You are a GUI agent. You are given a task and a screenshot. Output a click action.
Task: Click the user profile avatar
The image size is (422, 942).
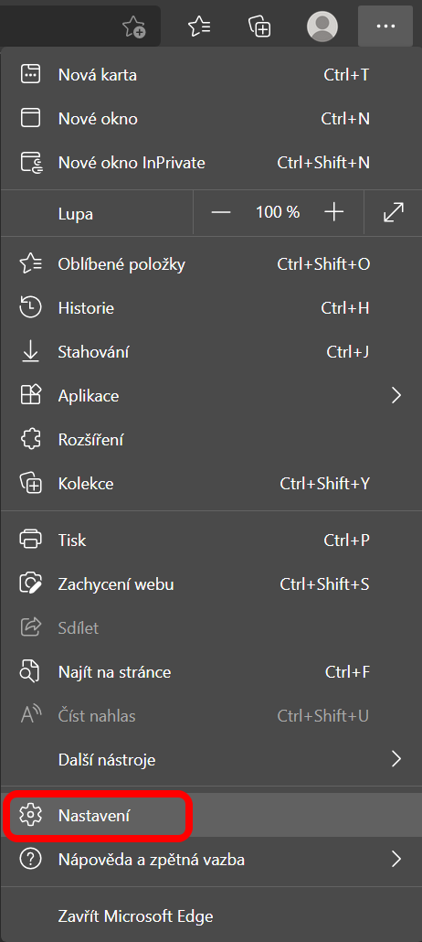point(322,27)
